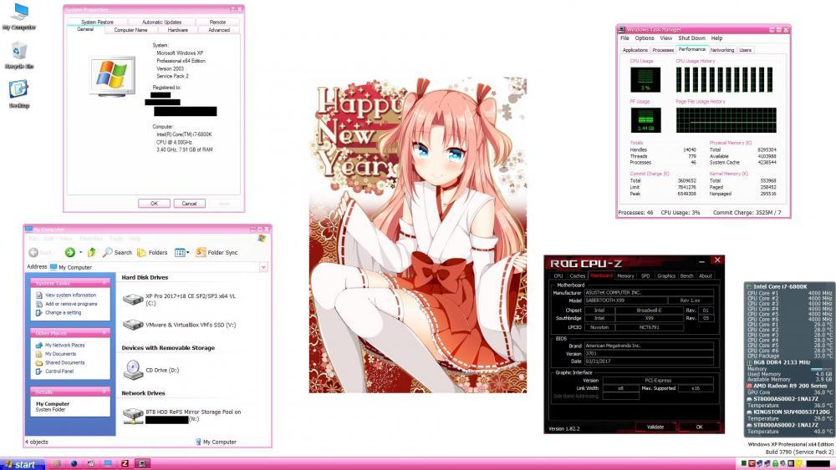
Task: Open the Graphics tab in ROG CPU-Z
Action: [x=666, y=275]
